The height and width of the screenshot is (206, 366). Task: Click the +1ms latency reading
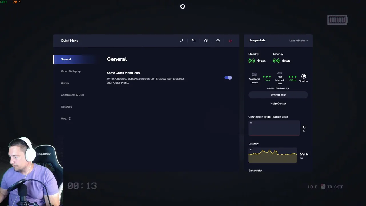267,80
